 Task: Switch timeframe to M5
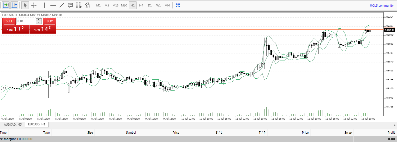click(x=107, y=5)
